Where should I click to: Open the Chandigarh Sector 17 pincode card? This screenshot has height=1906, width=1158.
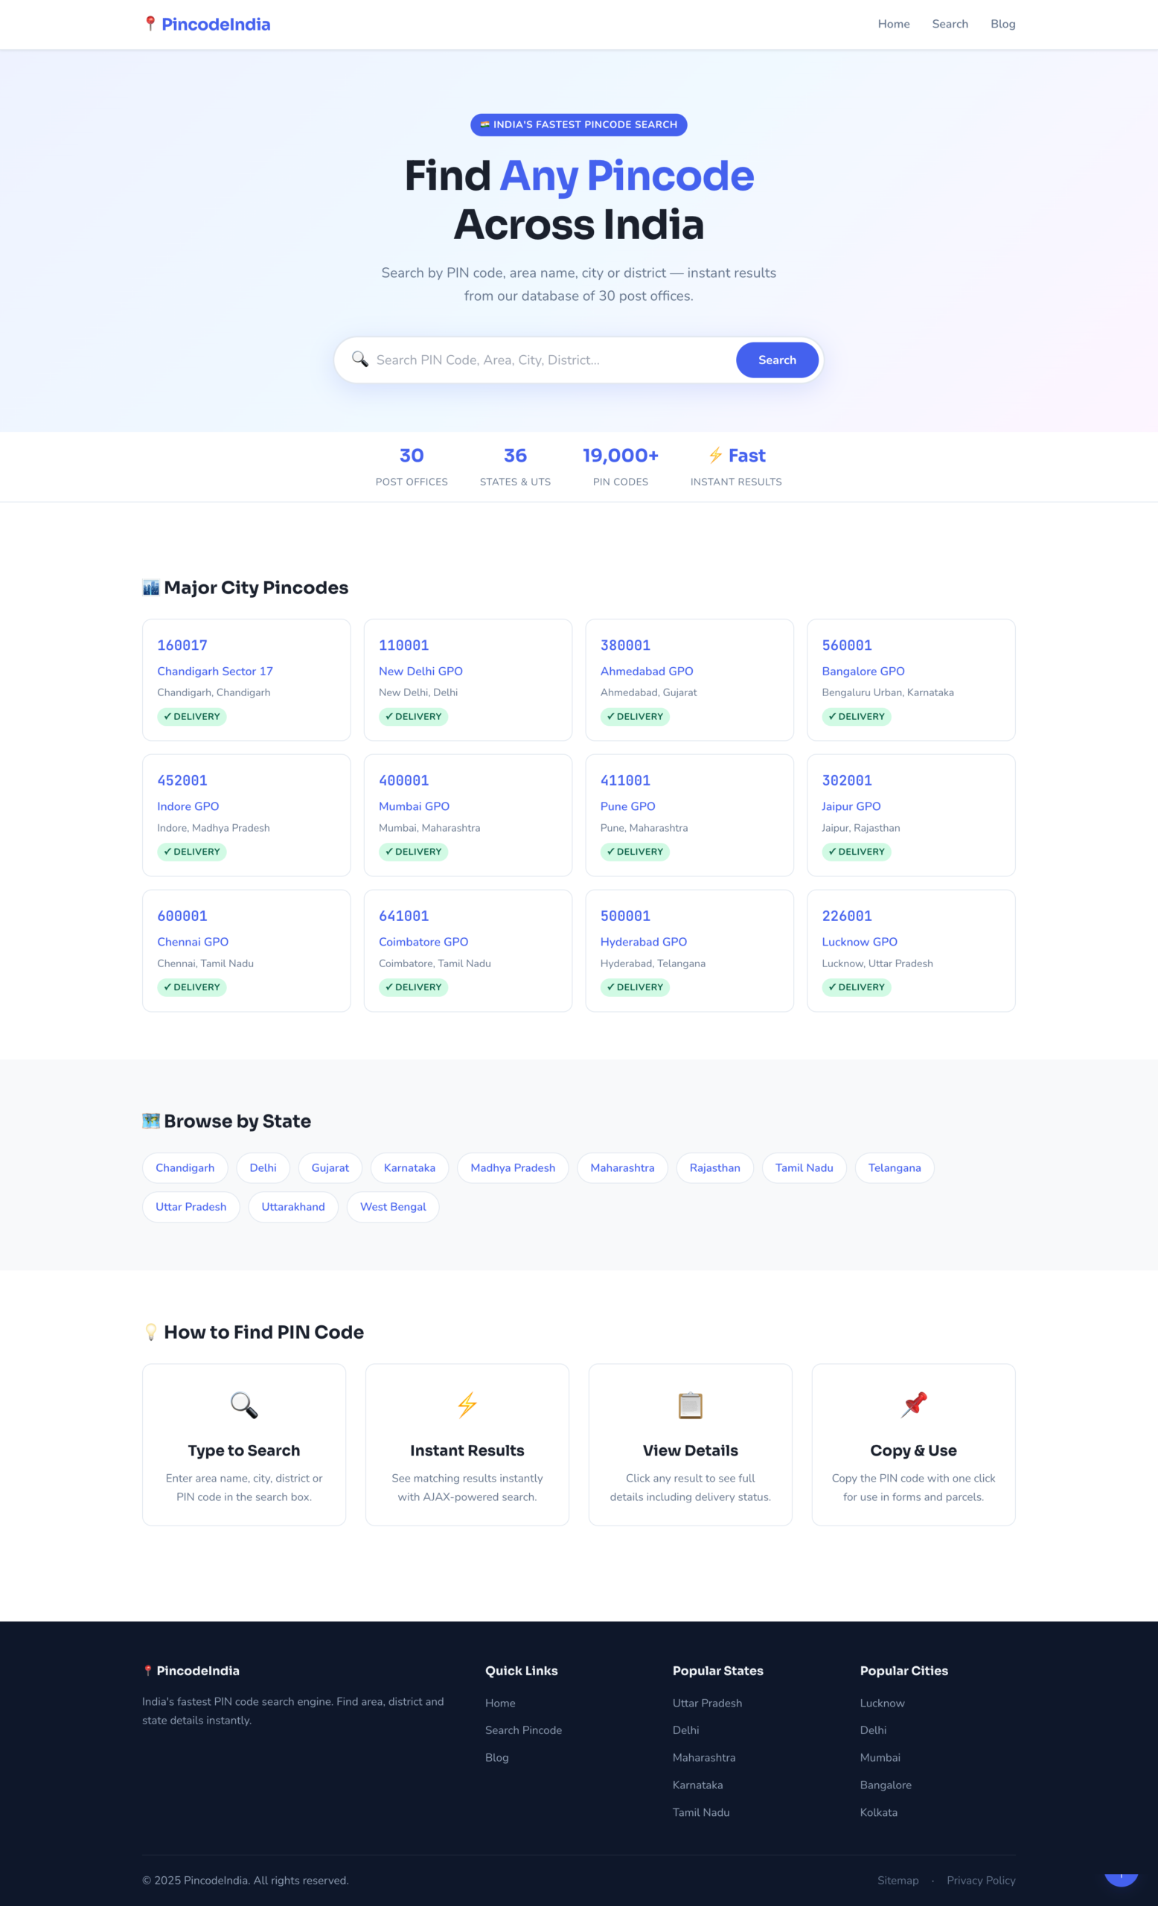click(x=246, y=679)
